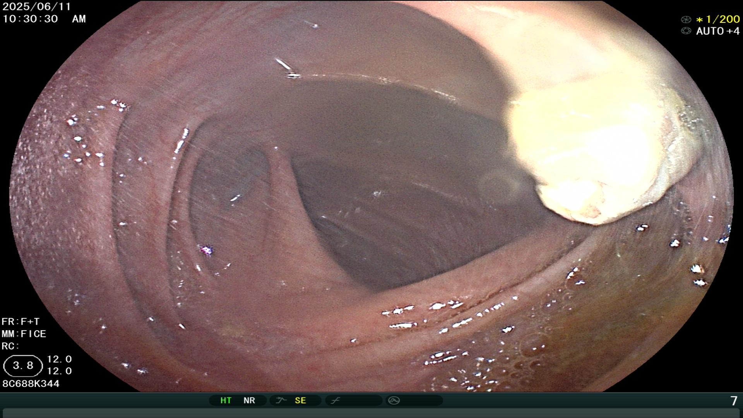Click the MM:FICE mode label
Screen dimensions: 743x418
[24, 334]
